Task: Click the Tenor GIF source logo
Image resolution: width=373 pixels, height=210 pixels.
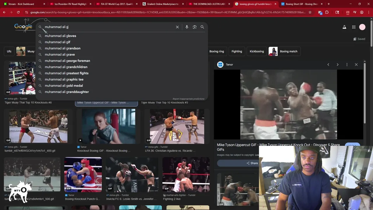Action: click(220, 64)
